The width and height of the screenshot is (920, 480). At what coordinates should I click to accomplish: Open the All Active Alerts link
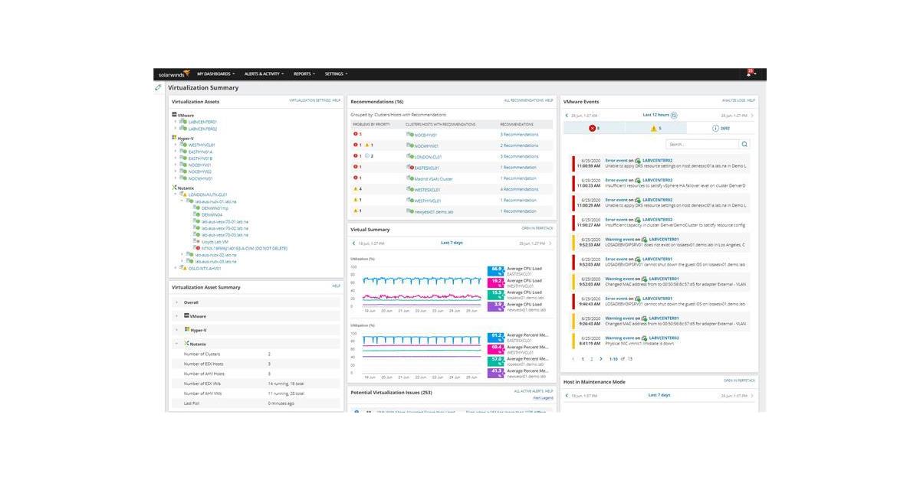pos(528,391)
